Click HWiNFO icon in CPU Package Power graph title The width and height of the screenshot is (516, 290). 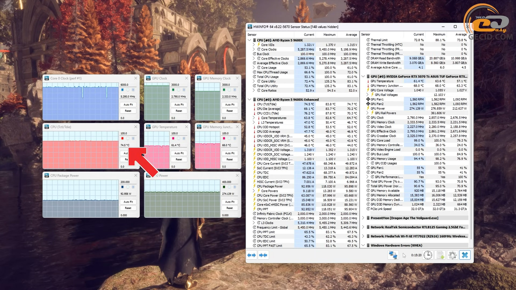[x=46, y=175]
